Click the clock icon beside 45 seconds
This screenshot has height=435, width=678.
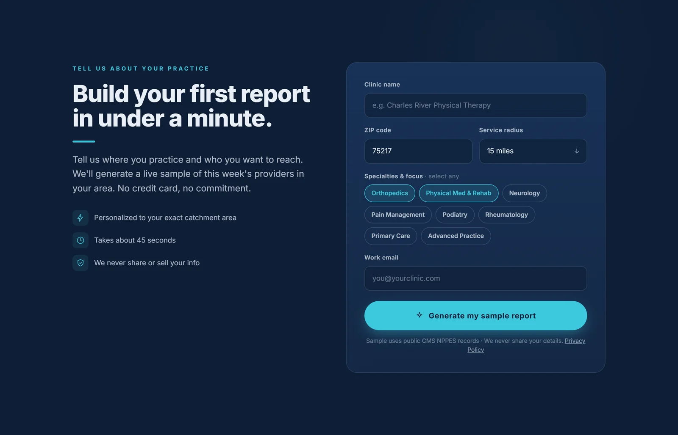(x=81, y=240)
